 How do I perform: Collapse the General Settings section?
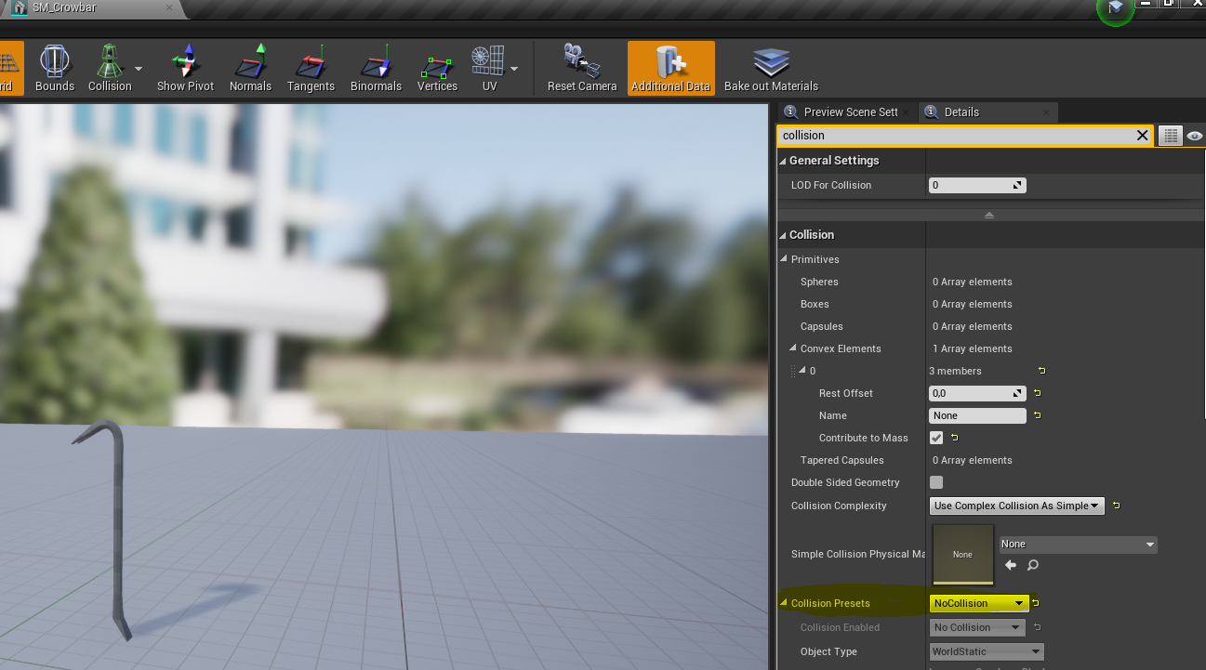pyautogui.click(x=783, y=161)
